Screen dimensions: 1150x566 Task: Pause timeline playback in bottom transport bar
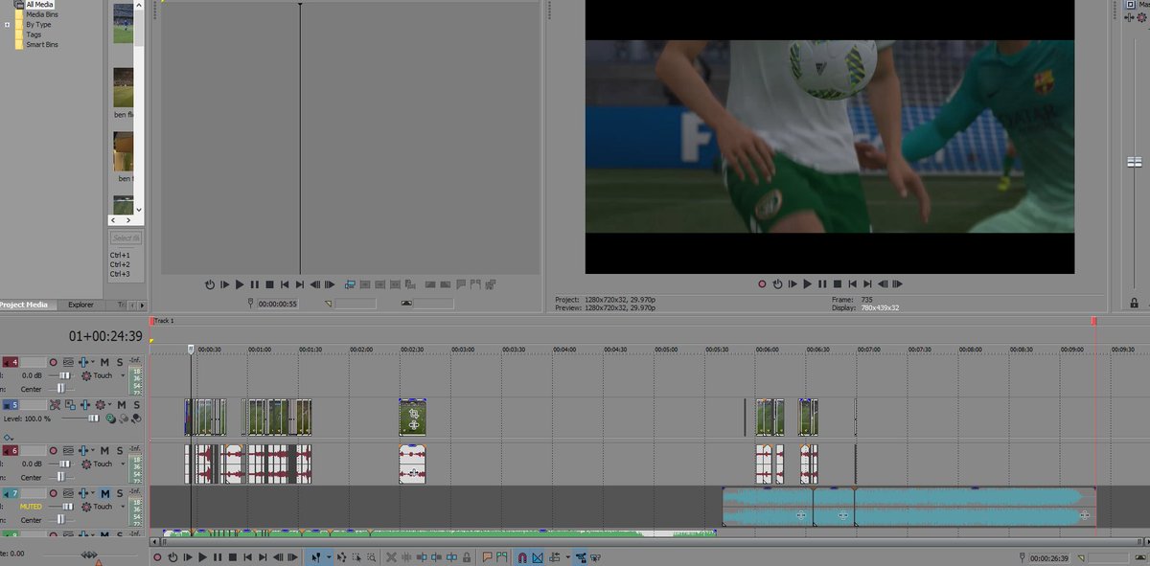(x=218, y=556)
